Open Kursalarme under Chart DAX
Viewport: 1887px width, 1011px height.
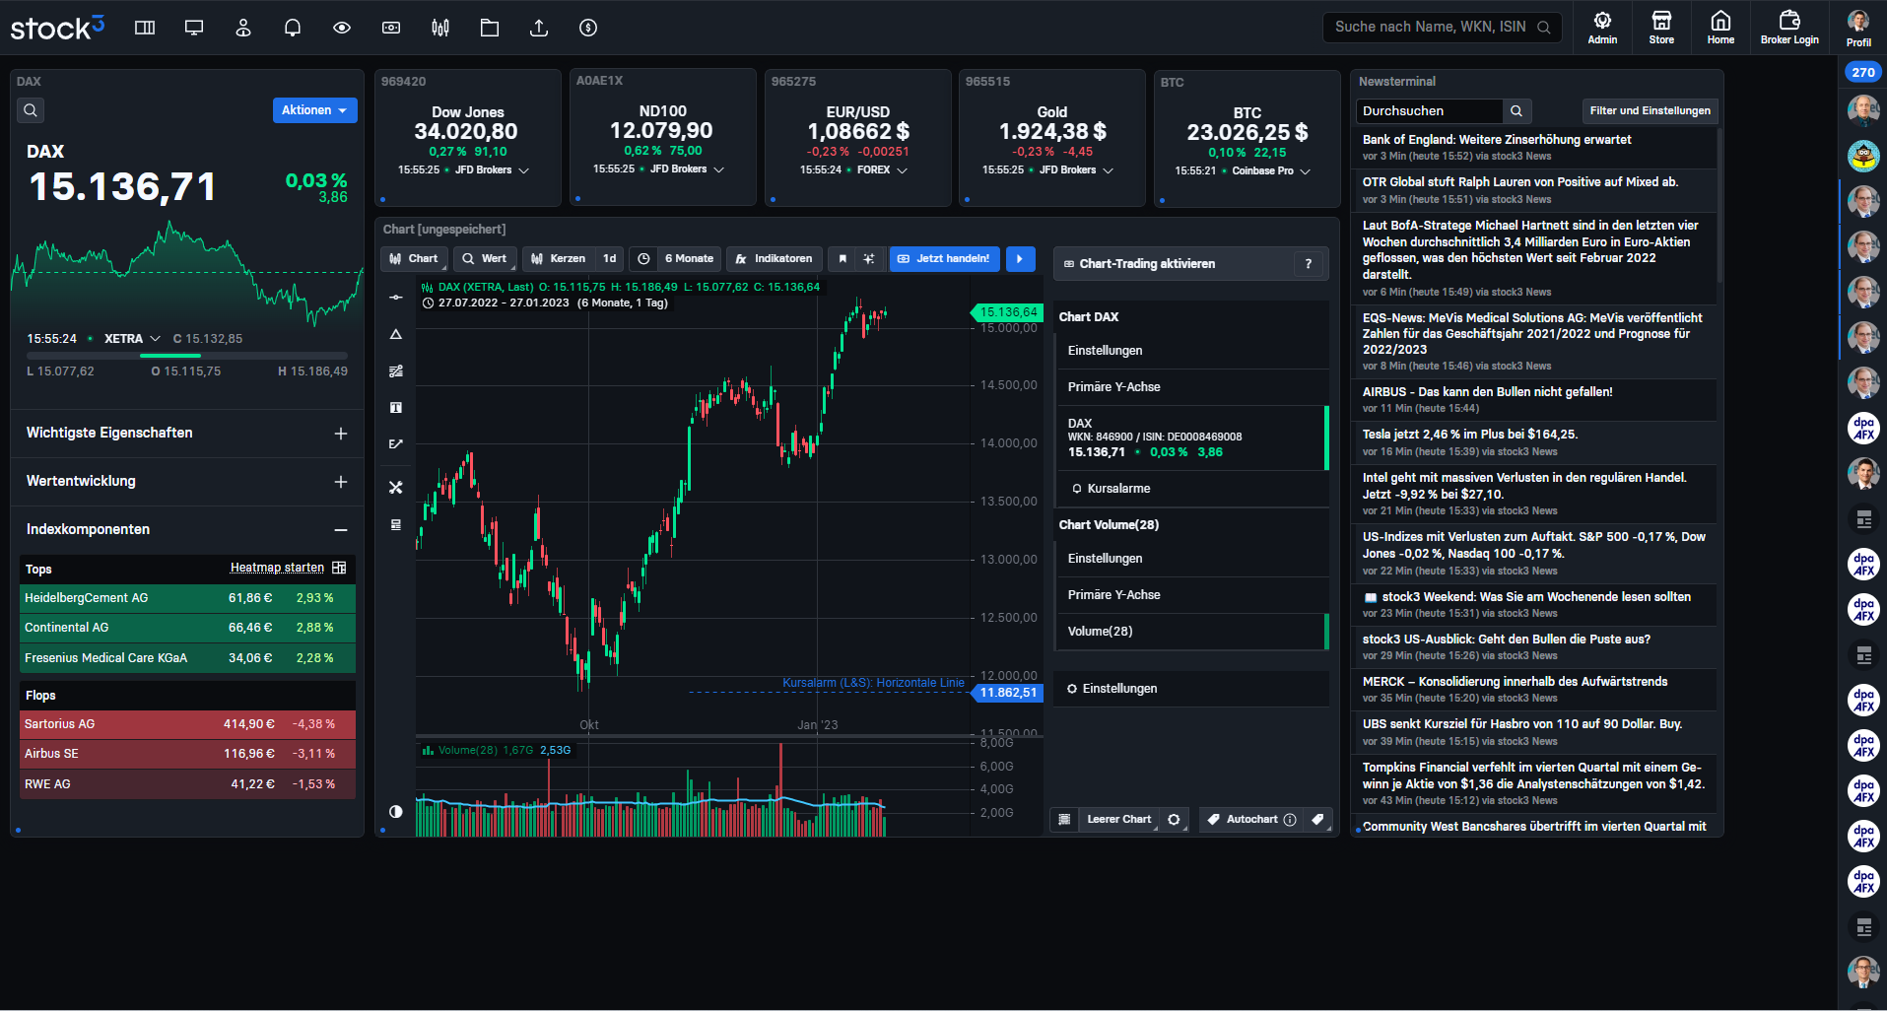click(1190, 489)
